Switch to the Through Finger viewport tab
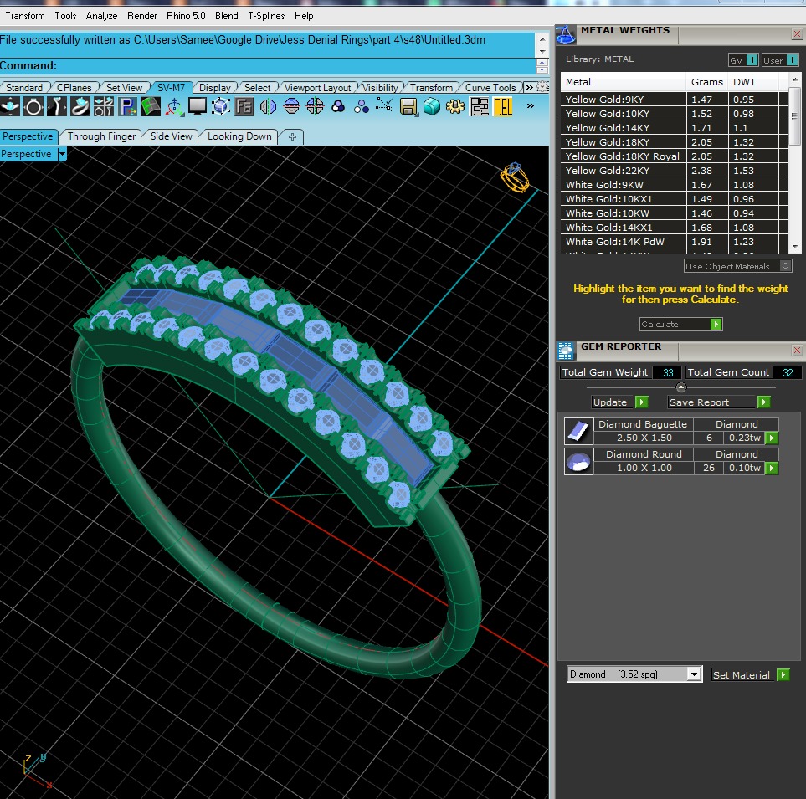 tap(102, 136)
